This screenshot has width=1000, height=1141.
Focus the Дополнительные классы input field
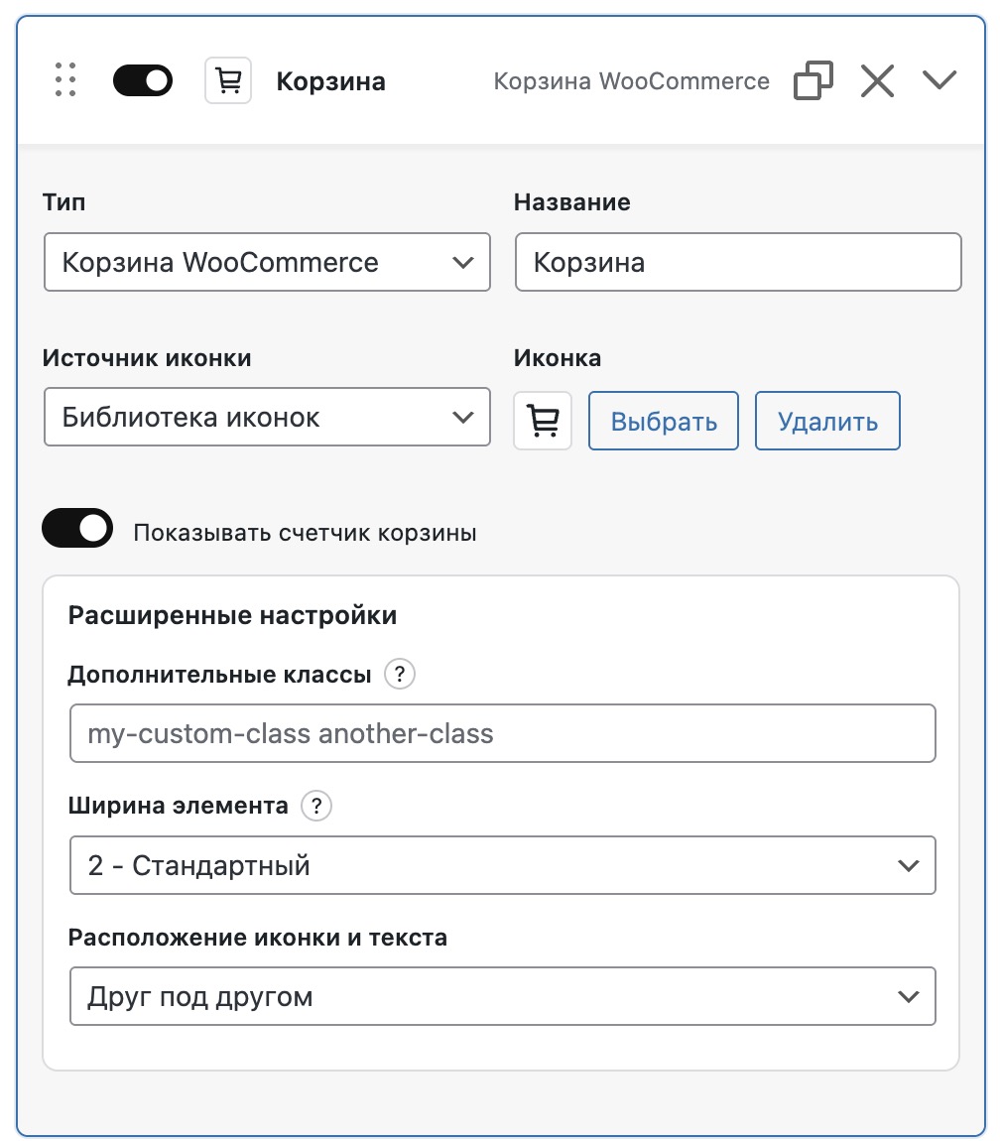503,733
